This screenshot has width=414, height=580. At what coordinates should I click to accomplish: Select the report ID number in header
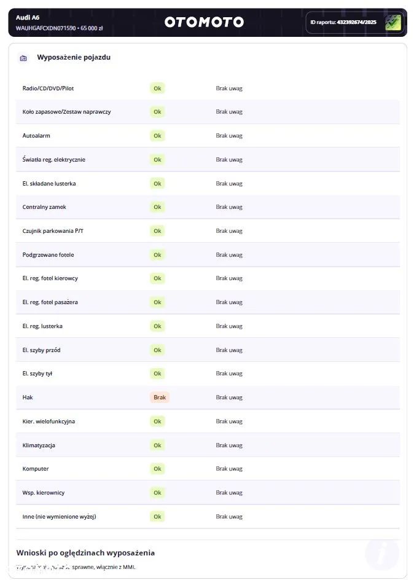(x=356, y=22)
